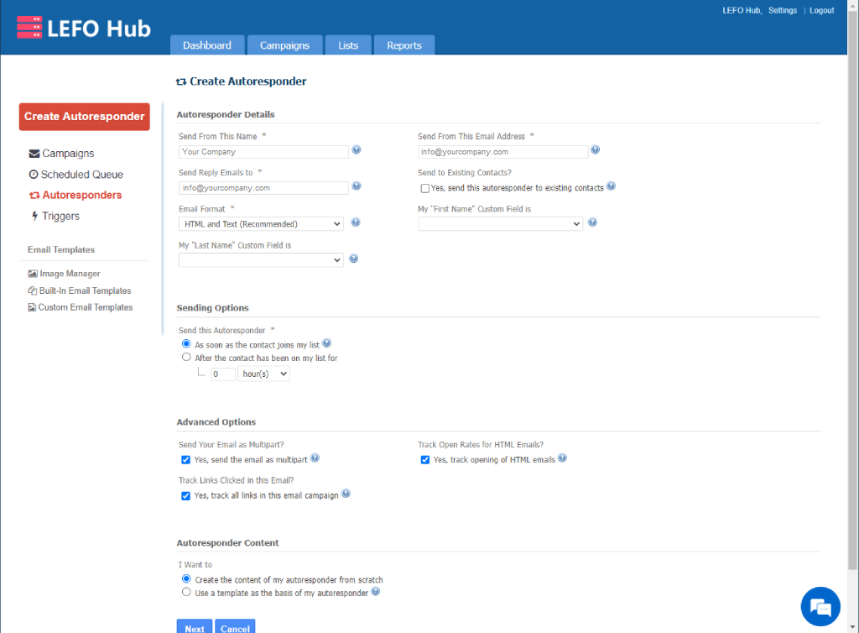Open Built-In Email Templates link
859x633 pixels.
[85, 290]
